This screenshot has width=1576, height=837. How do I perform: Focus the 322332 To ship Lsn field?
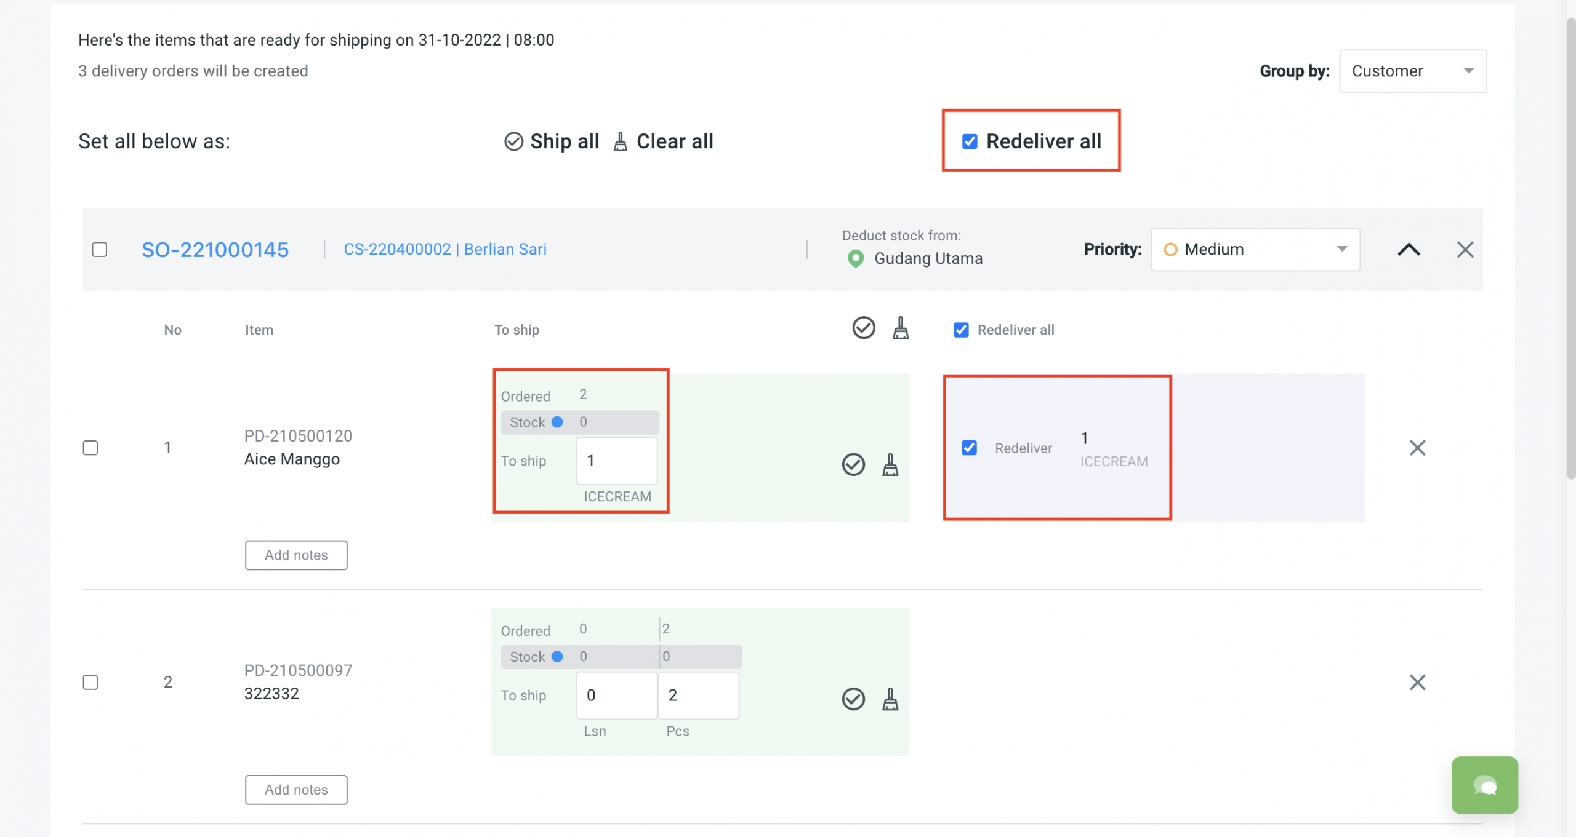coord(617,695)
